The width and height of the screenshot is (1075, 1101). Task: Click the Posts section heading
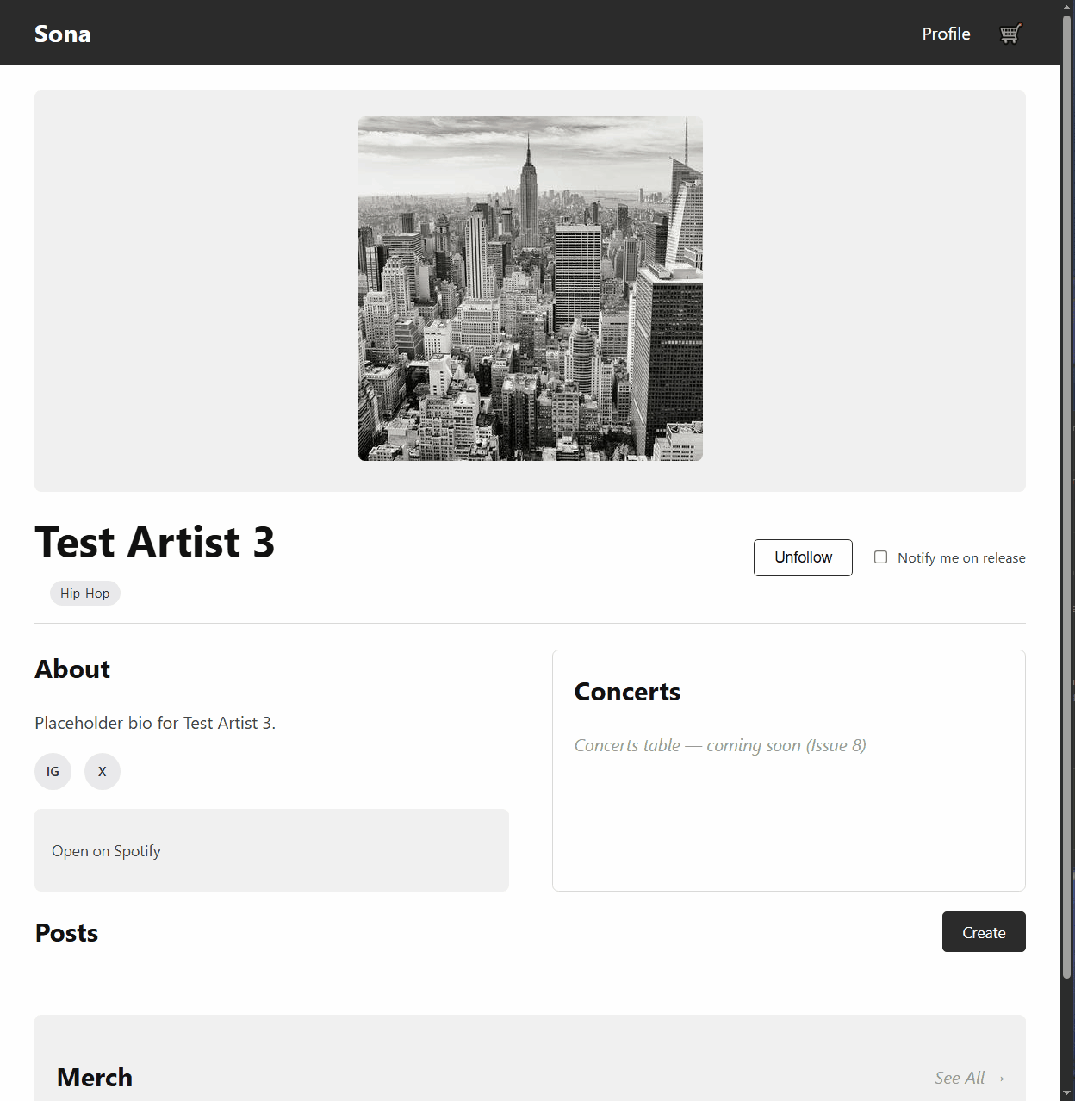[66, 933]
